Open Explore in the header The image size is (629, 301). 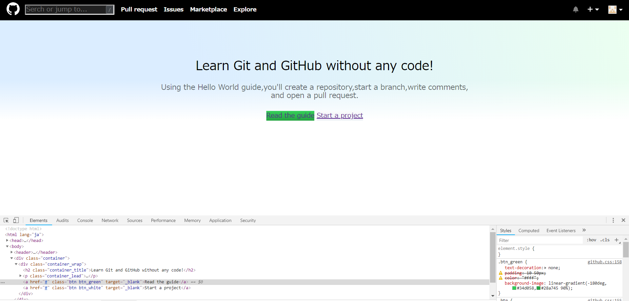click(x=245, y=10)
